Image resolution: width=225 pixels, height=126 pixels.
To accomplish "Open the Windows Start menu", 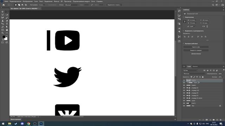I will tap(3, 124).
